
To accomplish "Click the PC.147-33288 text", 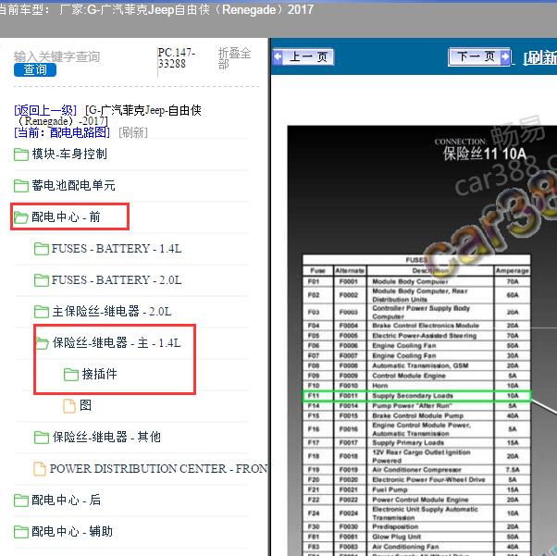I will (x=177, y=58).
